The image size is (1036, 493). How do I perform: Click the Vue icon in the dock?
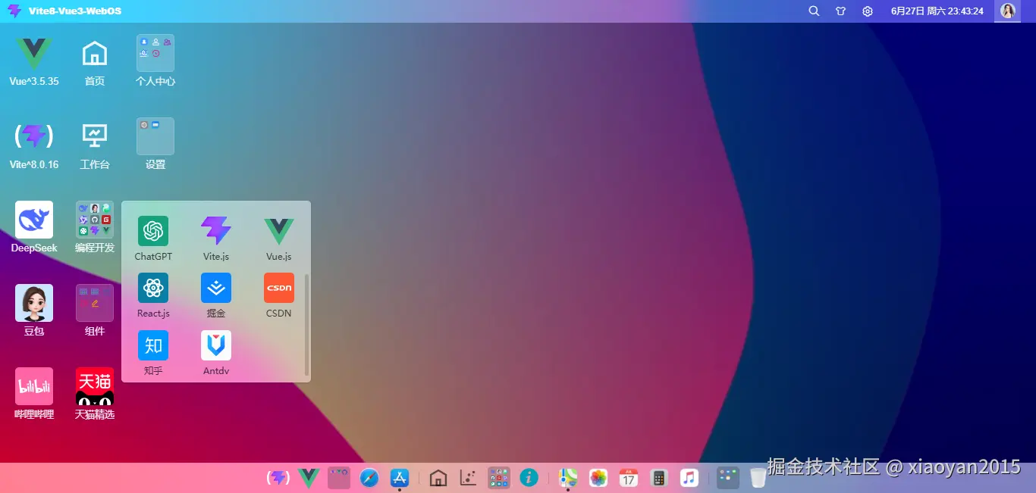click(309, 478)
